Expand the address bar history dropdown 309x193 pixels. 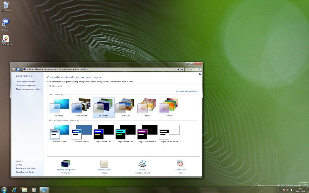tap(178, 69)
